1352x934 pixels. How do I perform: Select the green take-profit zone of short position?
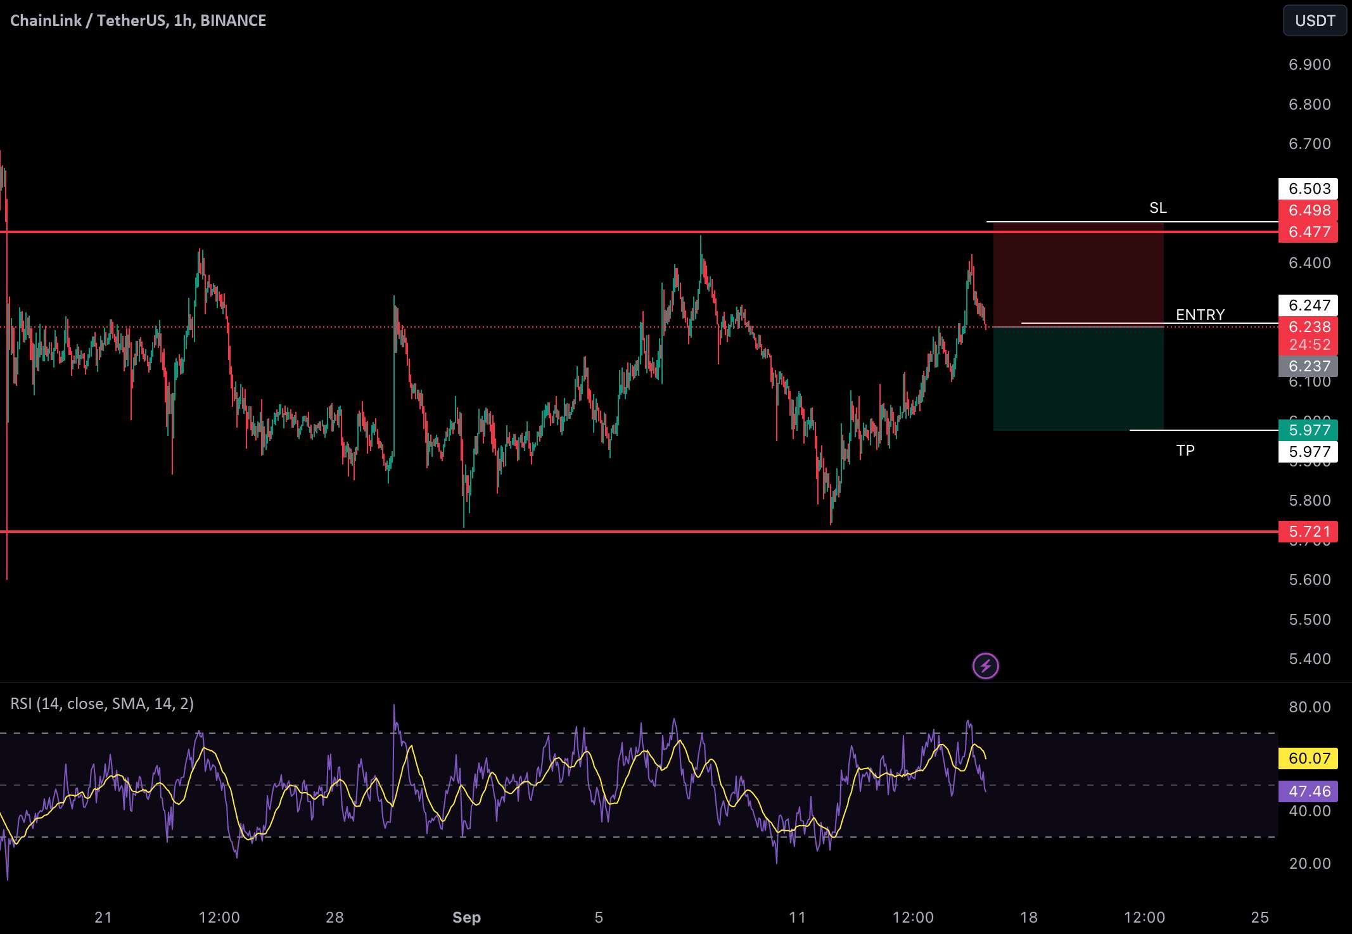tap(1078, 379)
